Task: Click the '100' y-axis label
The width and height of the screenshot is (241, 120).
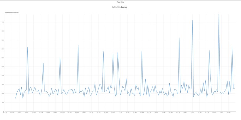Action: 3,102
